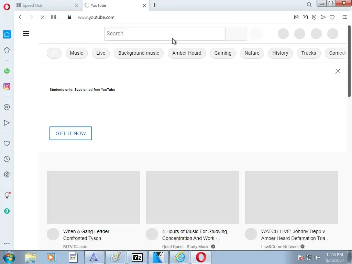Open '4 Hours of Music For Studying' title

195,235
